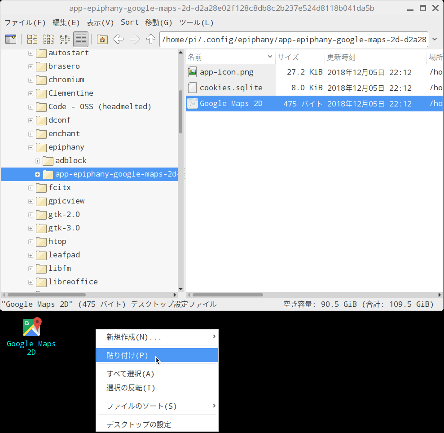Image resolution: width=444 pixels, height=433 pixels.
Task: Go to home folder toolbar icon
Action: [102, 39]
